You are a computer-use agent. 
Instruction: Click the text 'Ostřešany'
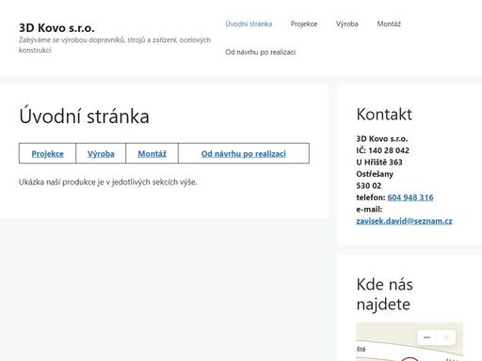coord(375,174)
